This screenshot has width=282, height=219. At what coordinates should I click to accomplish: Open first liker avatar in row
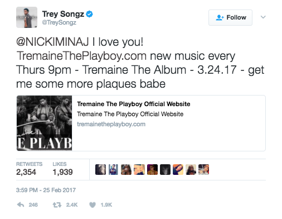tap(100, 169)
